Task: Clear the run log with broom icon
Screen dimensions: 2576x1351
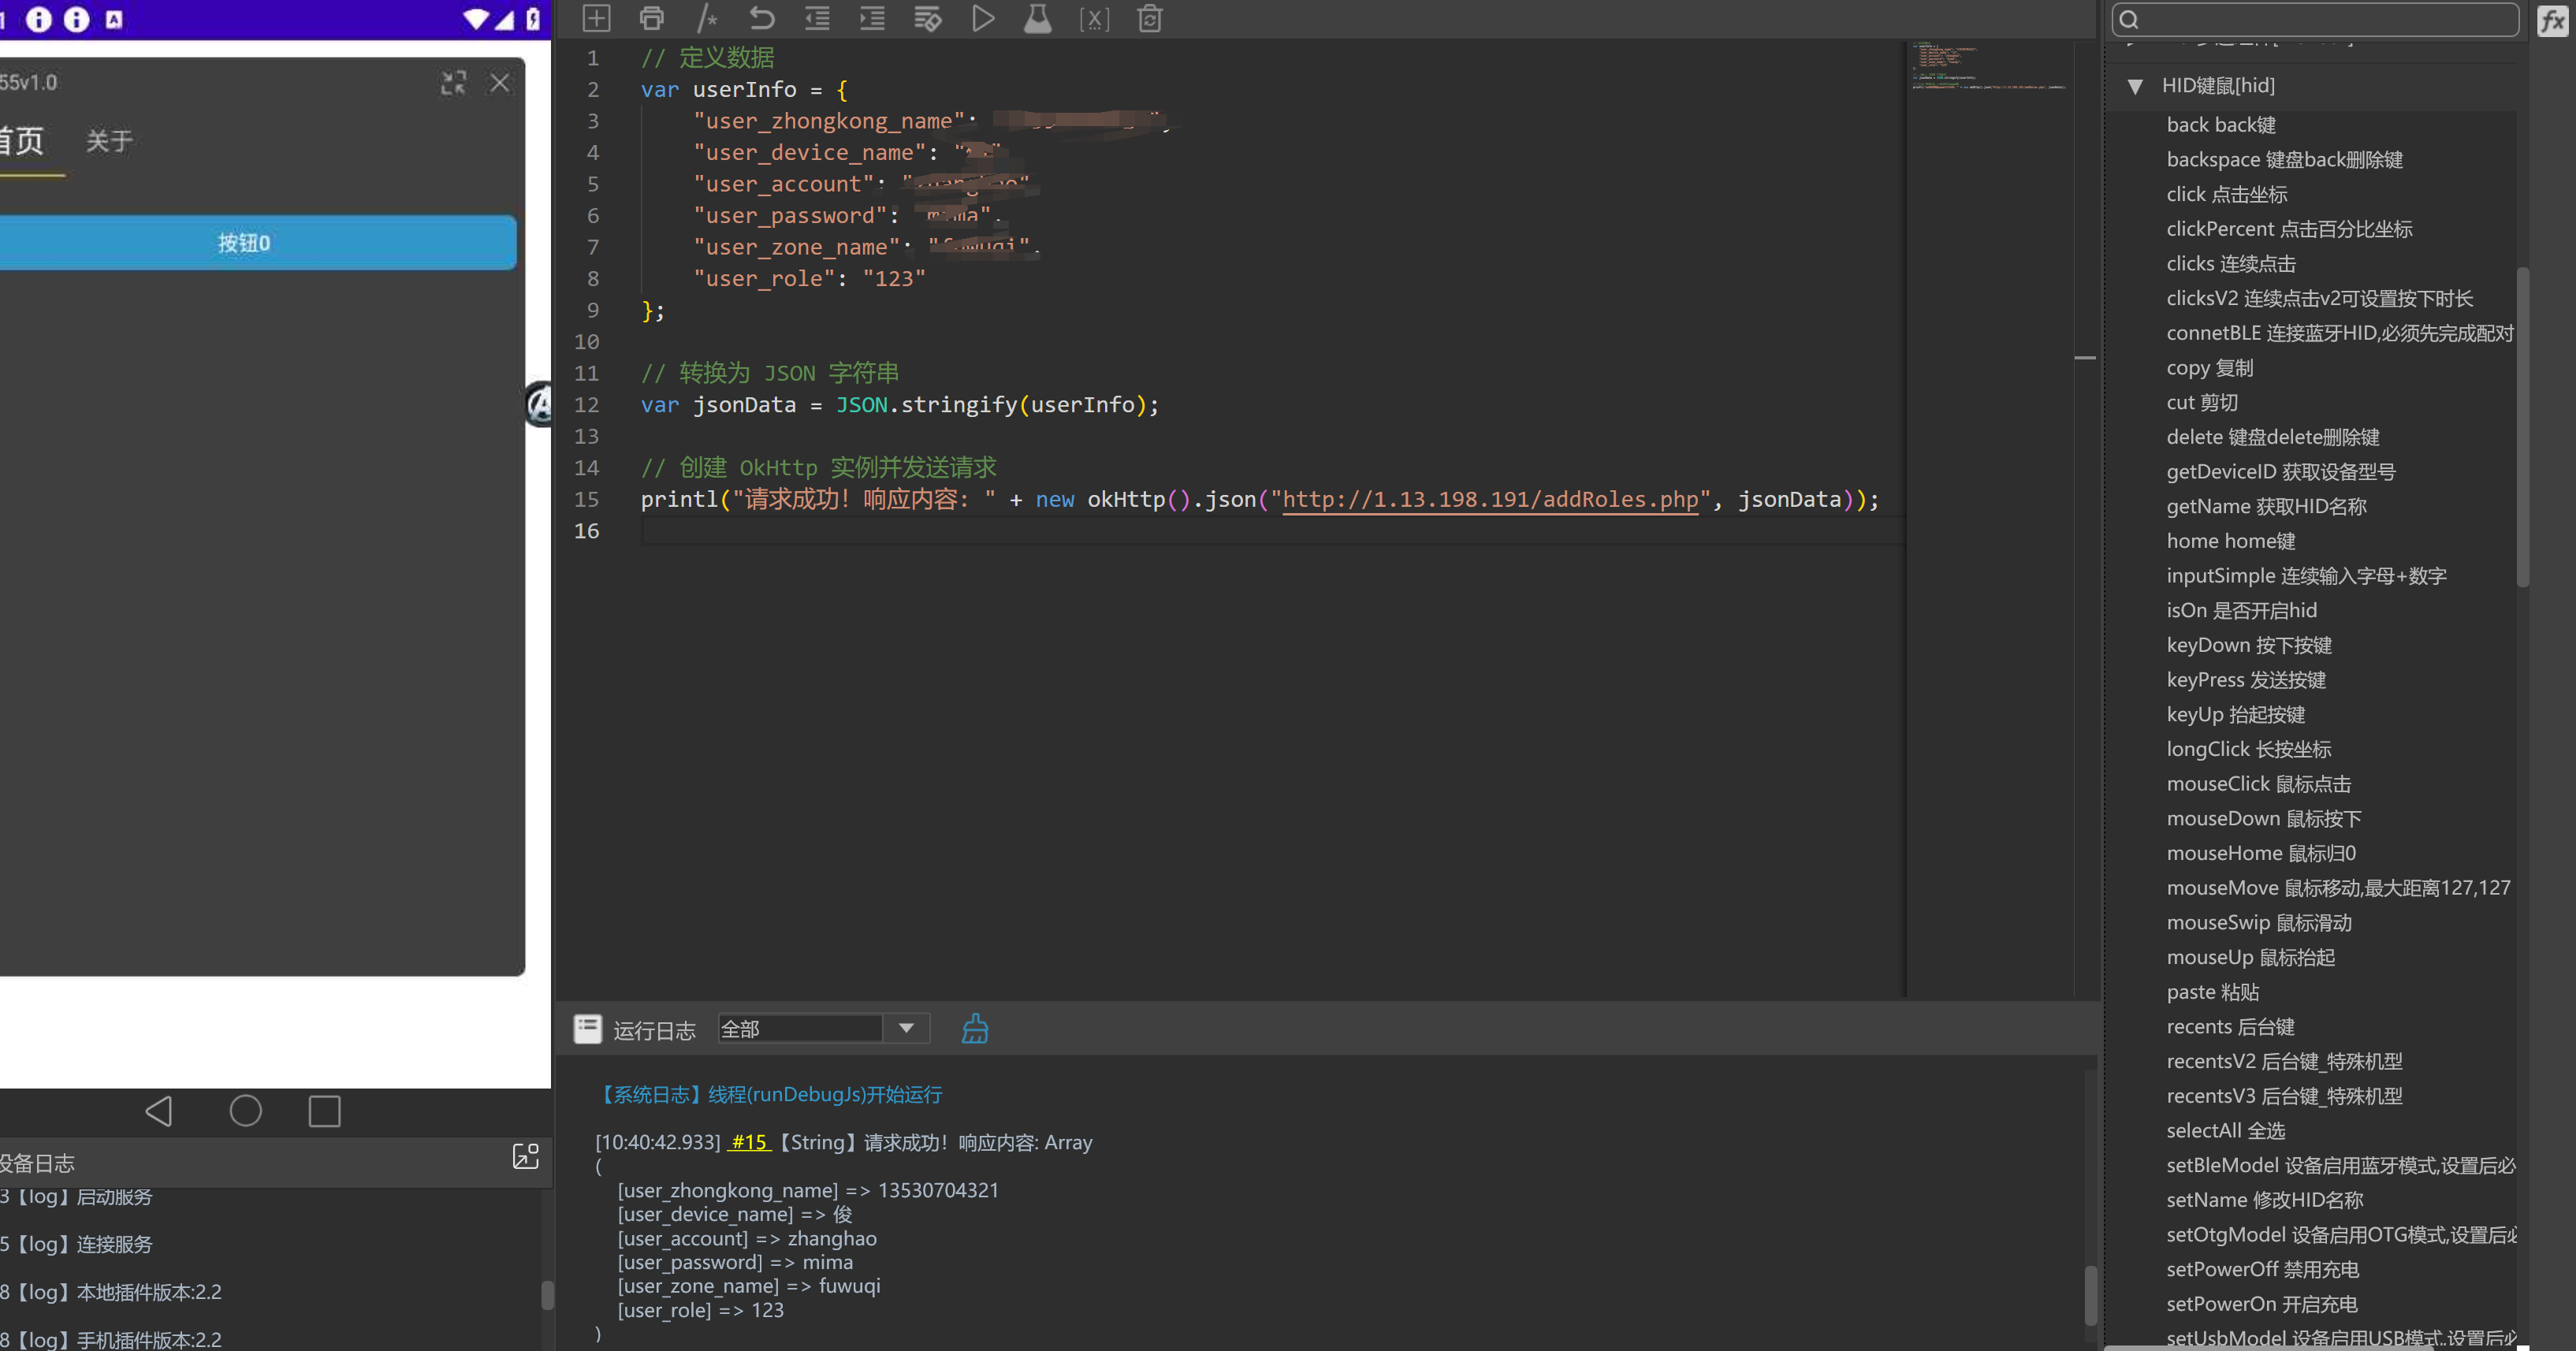Action: [x=975, y=1028]
